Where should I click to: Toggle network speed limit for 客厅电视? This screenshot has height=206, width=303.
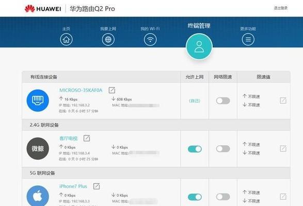tap(223, 149)
